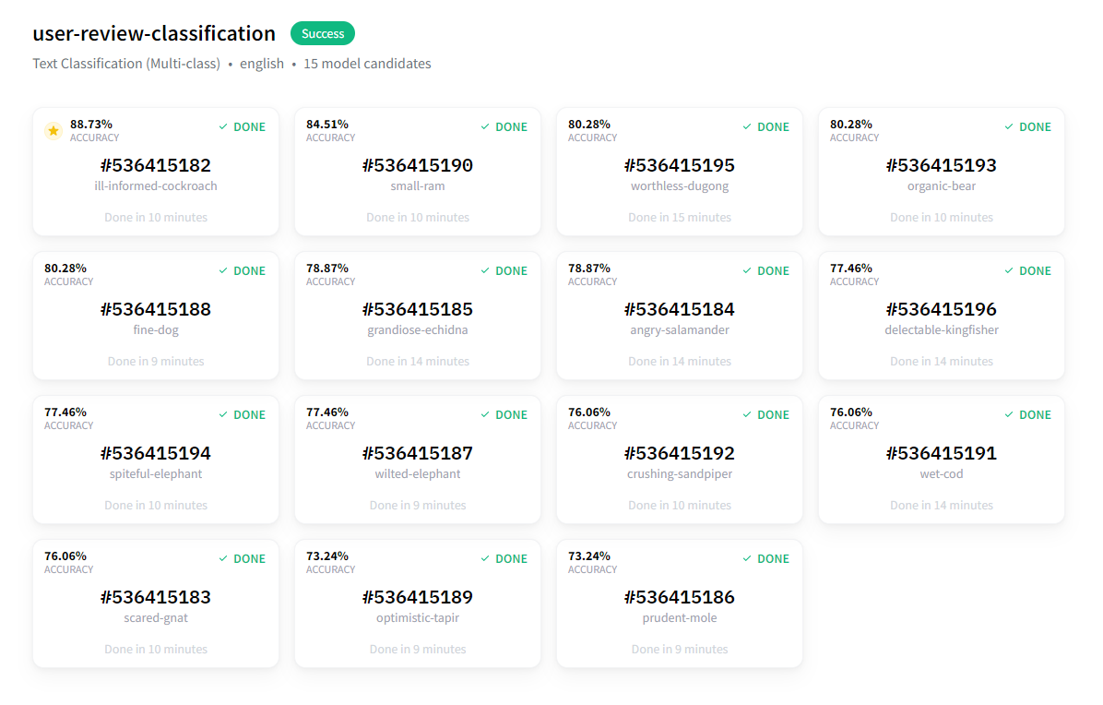Click the DONE checkmark on fine-dog card

tap(223, 271)
